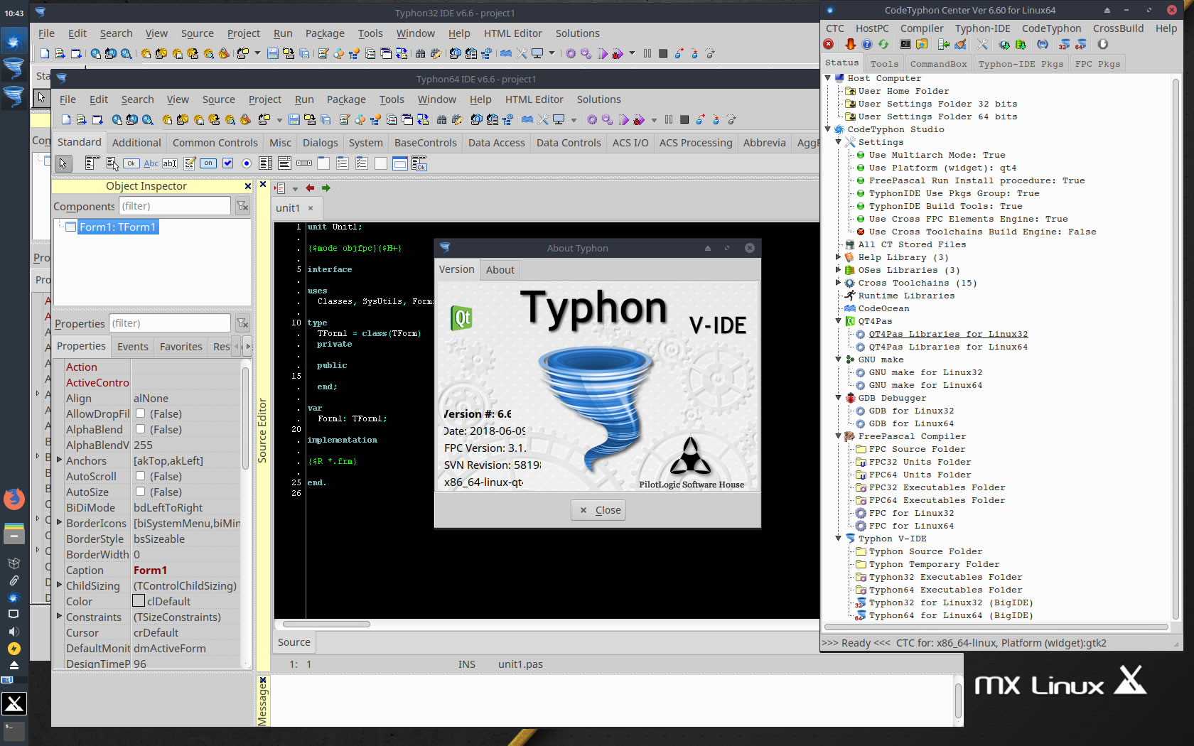Open terminal icon in CodeTyphon Center toolbar
The image size is (1194, 746).
point(905,44)
